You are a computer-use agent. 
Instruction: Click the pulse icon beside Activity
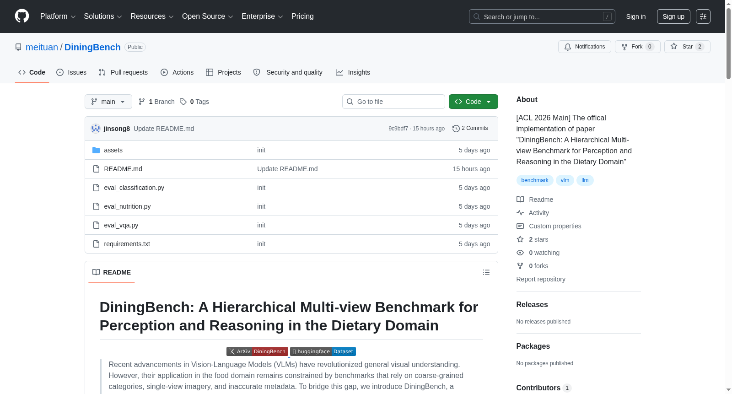click(520, 213)
